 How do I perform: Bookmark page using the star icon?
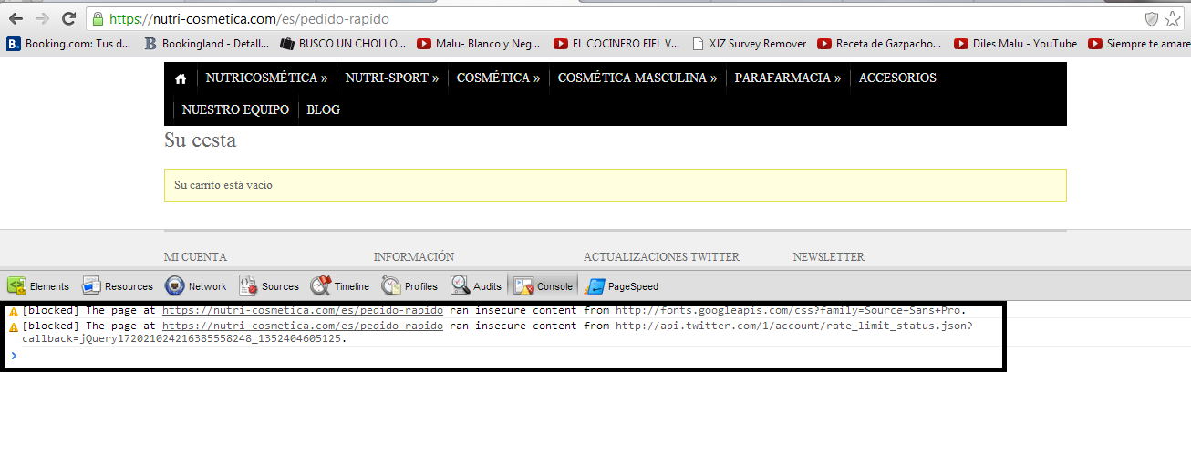click(1172, 19)
